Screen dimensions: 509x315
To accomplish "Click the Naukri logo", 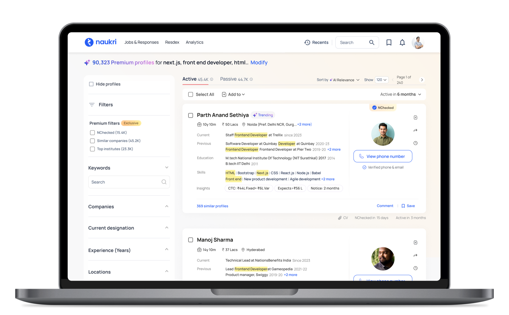I will (101, 42).
